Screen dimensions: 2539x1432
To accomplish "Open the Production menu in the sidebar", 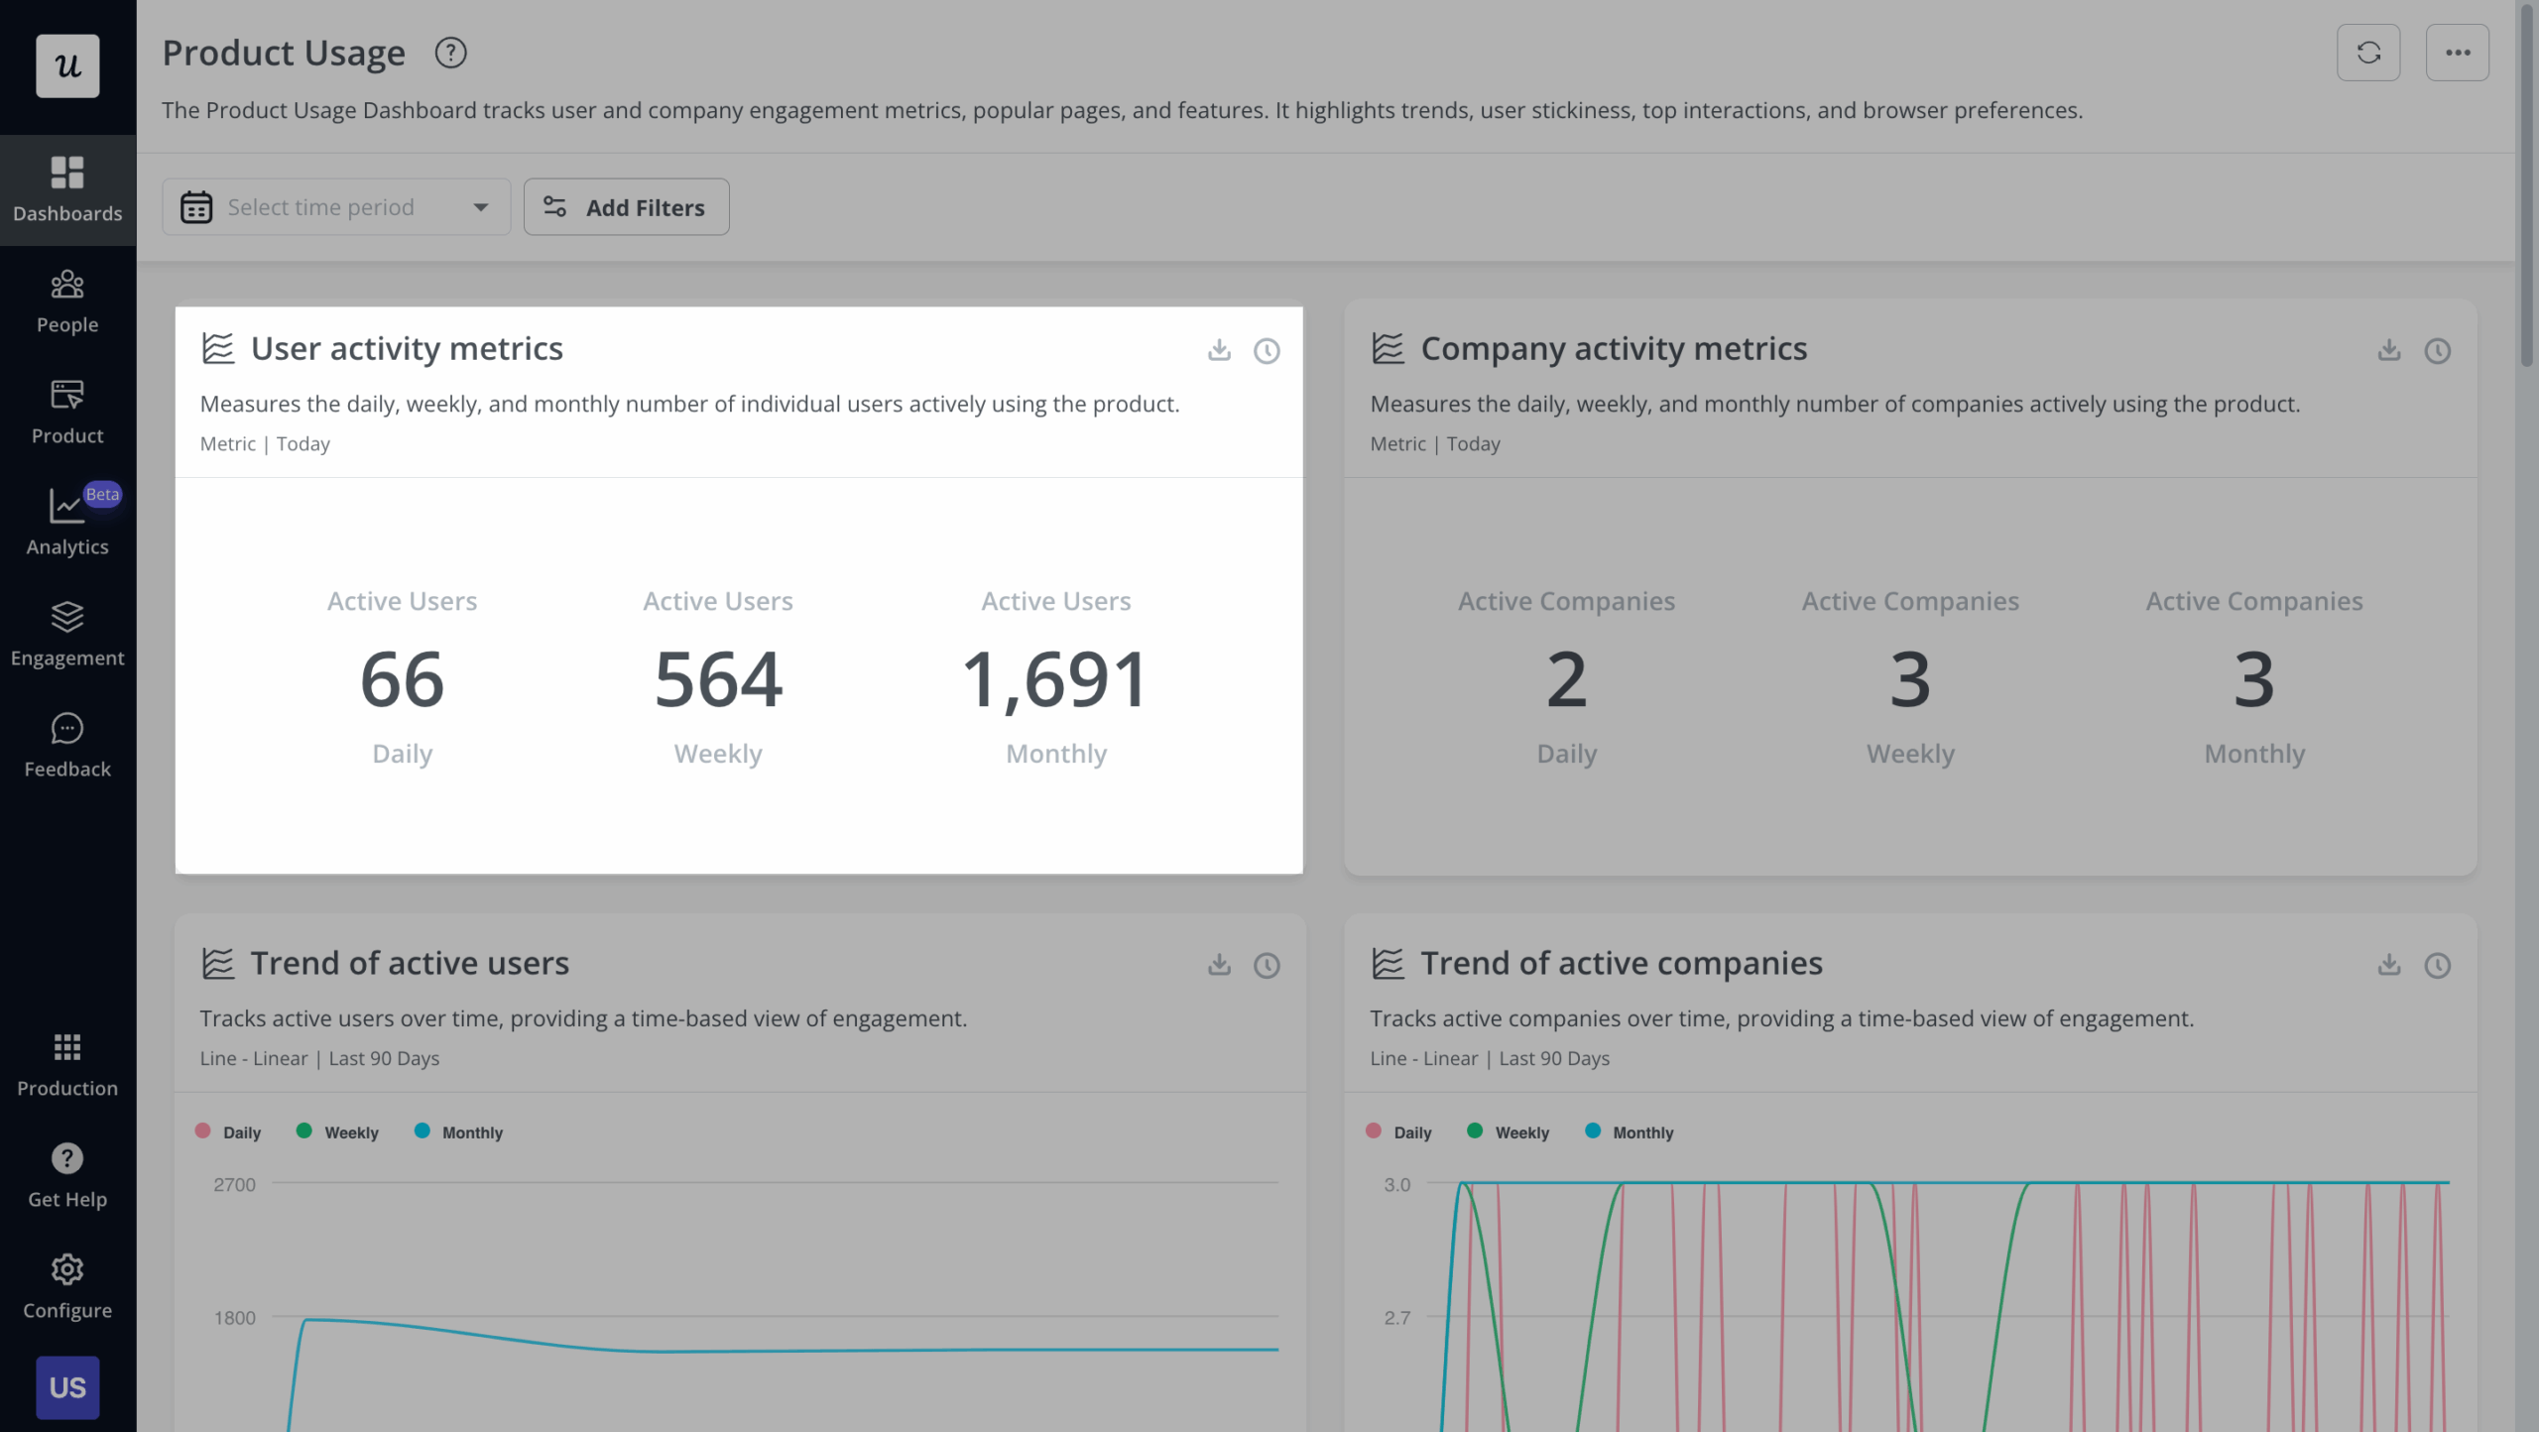I will click(x=66, y=1062).
